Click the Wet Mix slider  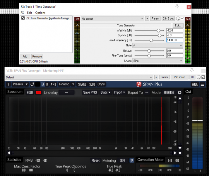pyautogui.click(x=149, y=31)
